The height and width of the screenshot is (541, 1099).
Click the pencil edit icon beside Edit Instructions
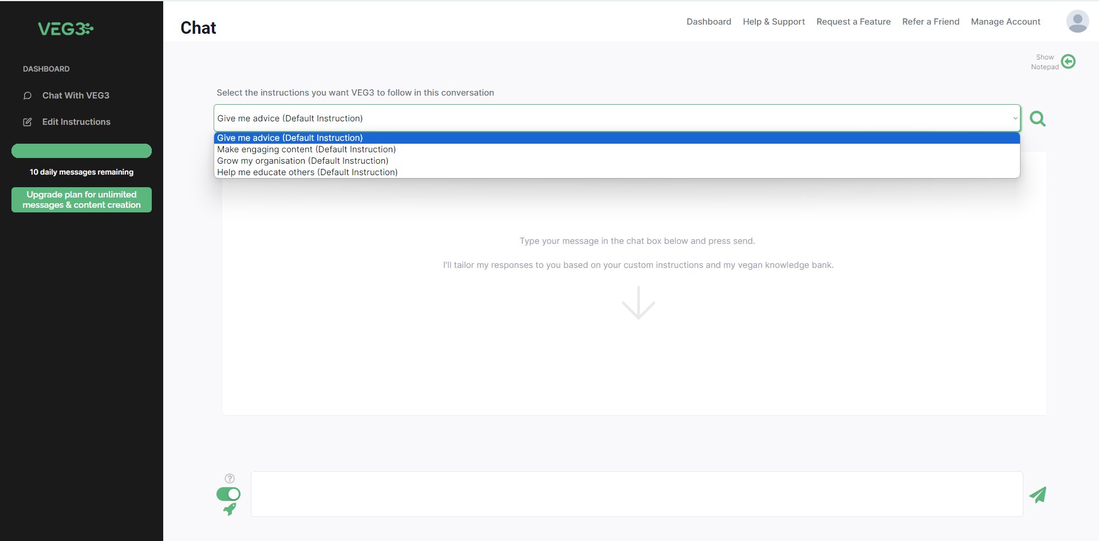[27, 122]
